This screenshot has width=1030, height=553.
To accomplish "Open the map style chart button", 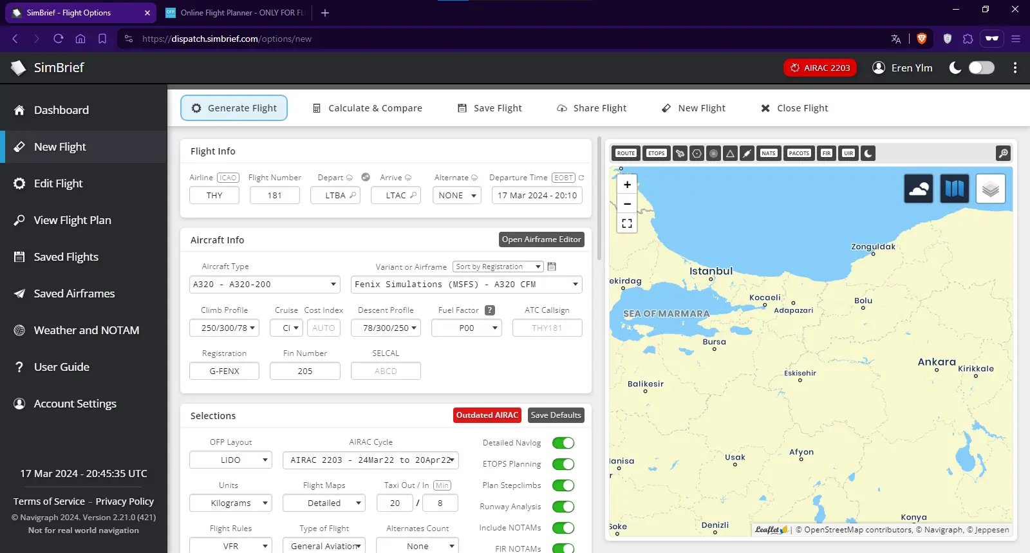I will (955, 189).
